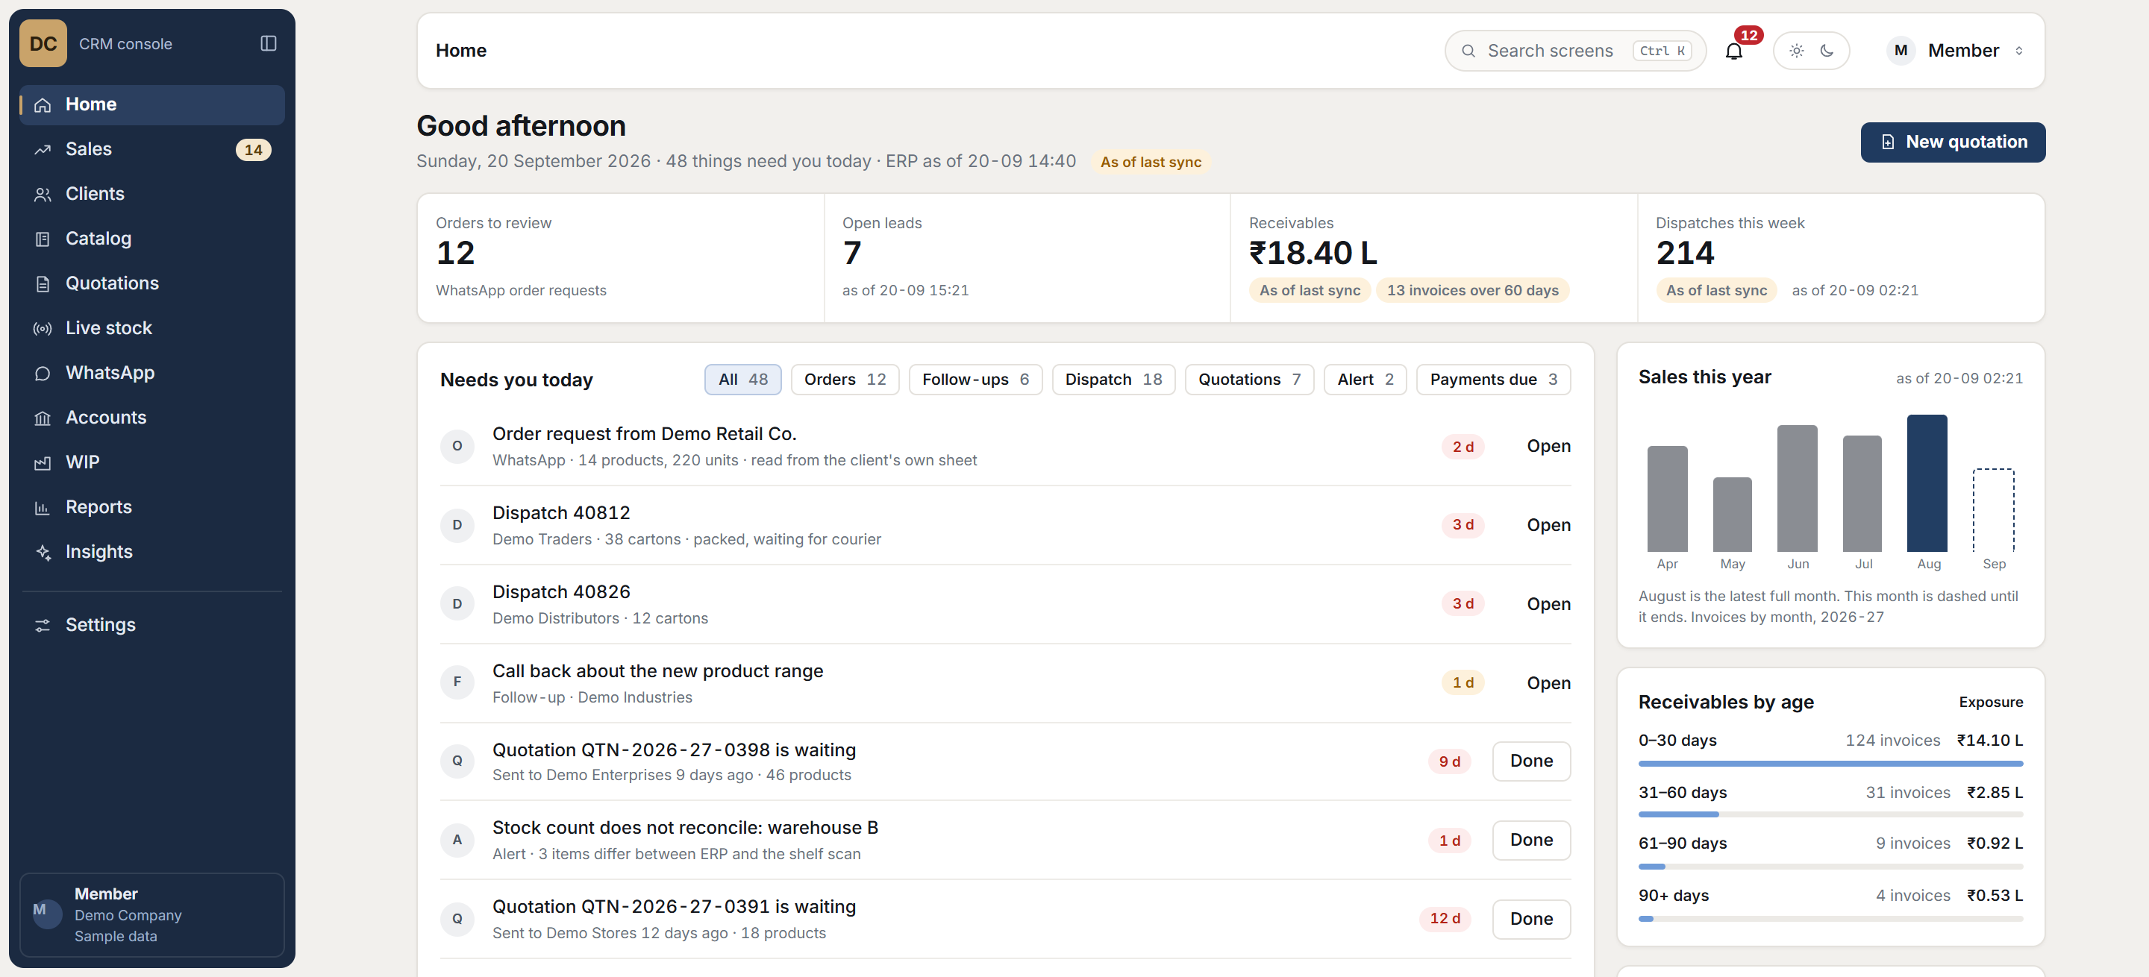The width and height of the screenshot is (2149, 977).
Task: Click the Live stock broadcast icon
Action: pos(43,328)
